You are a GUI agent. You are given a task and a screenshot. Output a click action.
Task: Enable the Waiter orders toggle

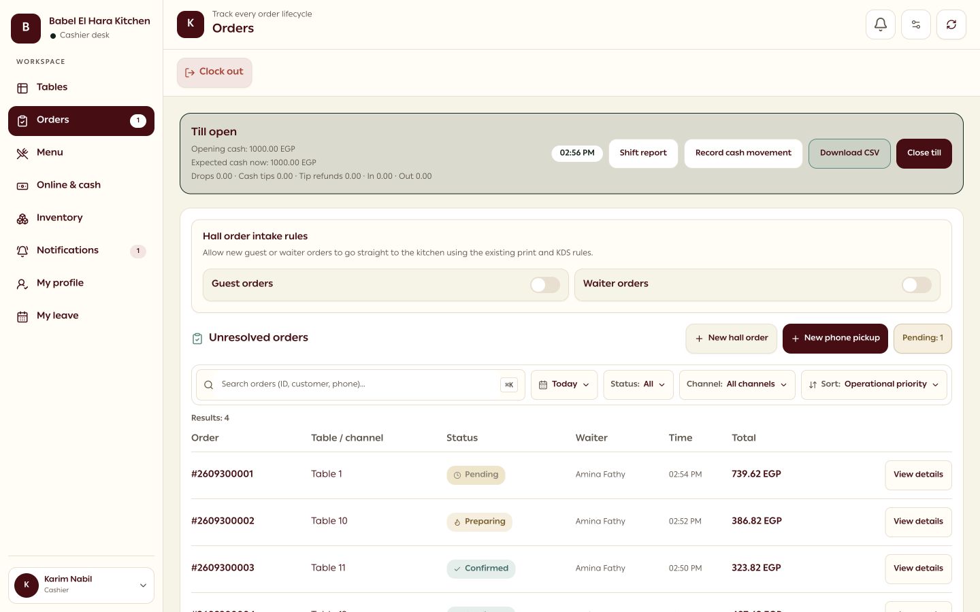[917, 285]
